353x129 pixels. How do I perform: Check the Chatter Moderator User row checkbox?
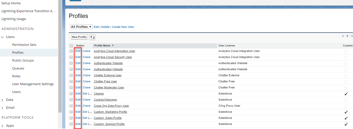71,87
